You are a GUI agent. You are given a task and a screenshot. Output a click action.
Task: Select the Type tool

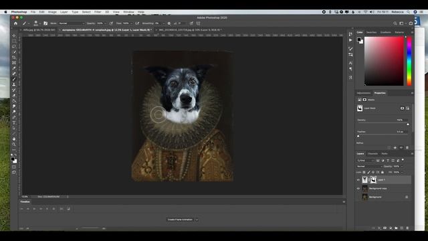click(x=14, y=123)
